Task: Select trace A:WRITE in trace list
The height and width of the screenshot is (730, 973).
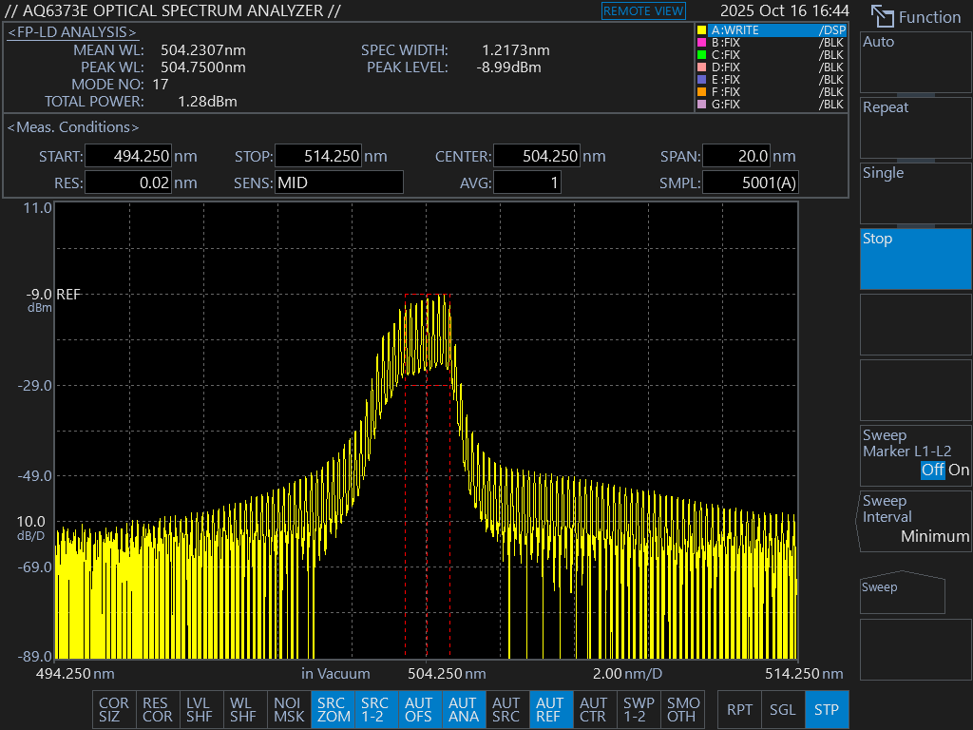Action: 770,30
